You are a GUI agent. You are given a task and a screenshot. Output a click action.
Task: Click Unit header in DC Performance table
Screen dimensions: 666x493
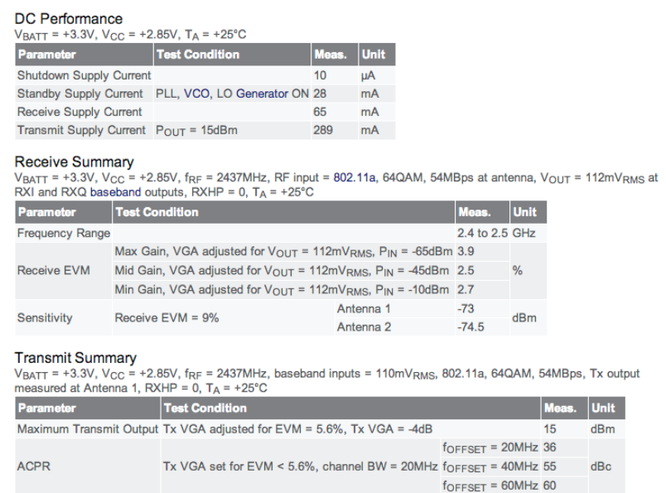coord(370,55)
